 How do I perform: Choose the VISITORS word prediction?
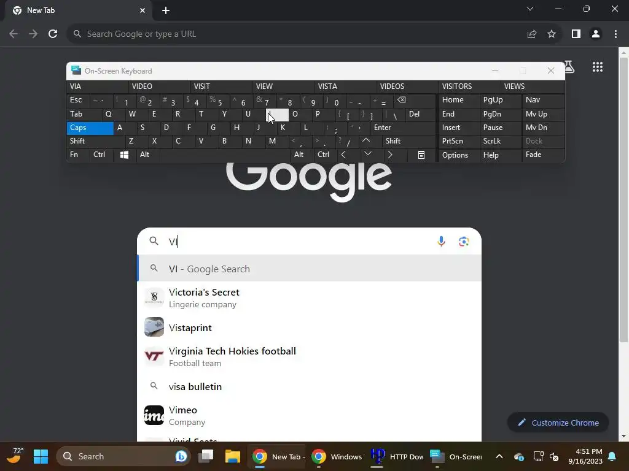tap(469, 86)
